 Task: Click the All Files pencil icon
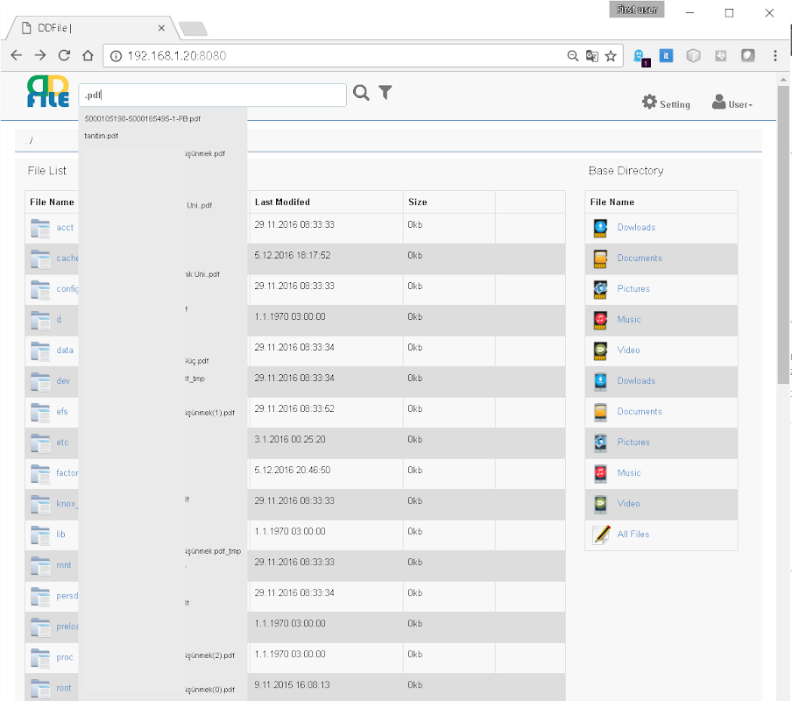(600, 534)
